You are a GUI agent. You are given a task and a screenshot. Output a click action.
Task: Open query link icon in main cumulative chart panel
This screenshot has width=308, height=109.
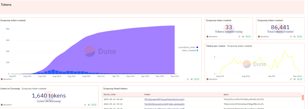188,79
